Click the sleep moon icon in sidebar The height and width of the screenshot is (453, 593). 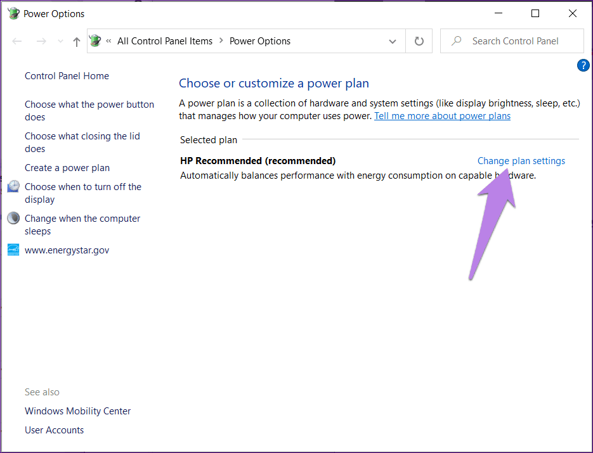coord(13,218)
